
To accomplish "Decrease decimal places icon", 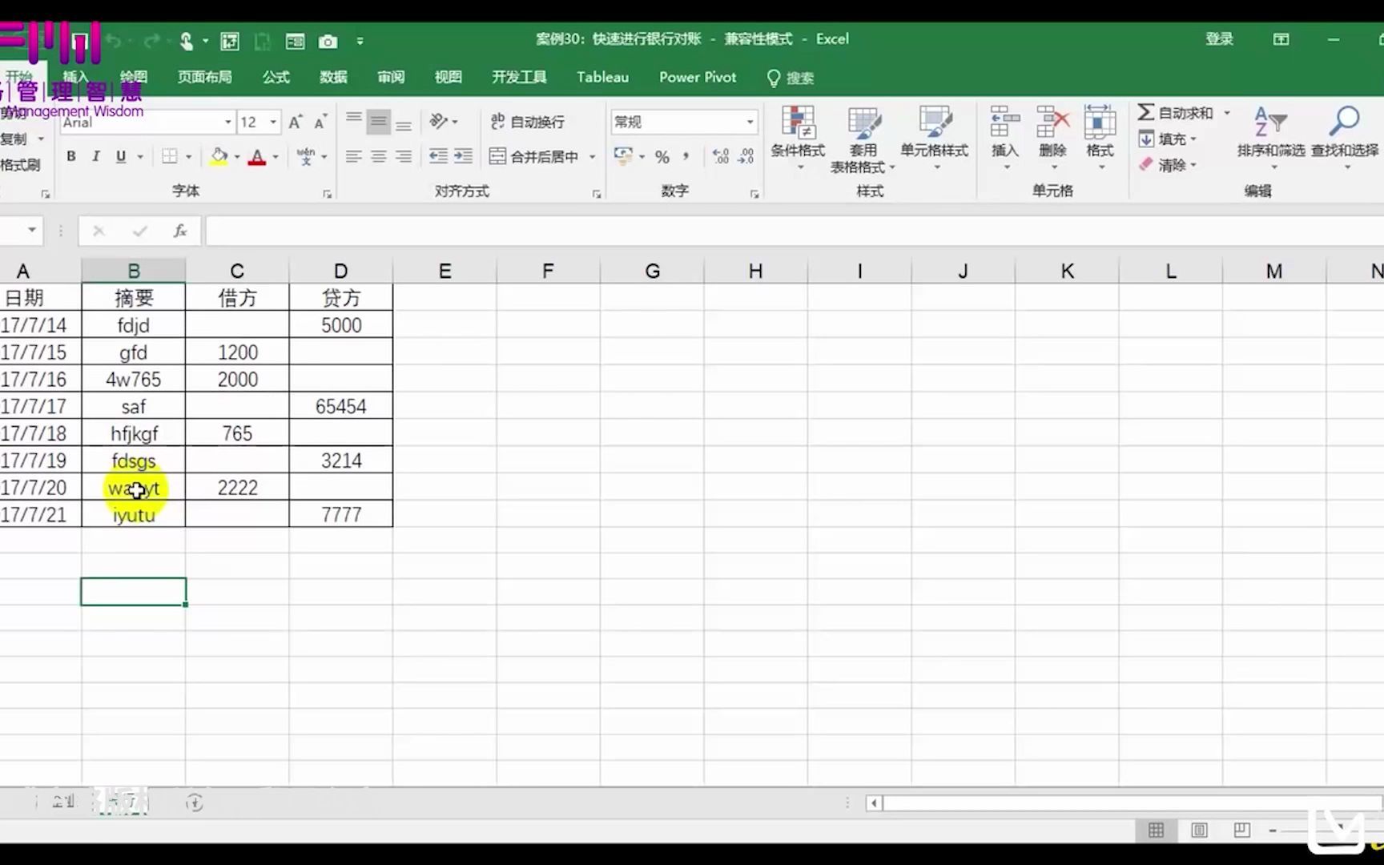I will (746, 157).
